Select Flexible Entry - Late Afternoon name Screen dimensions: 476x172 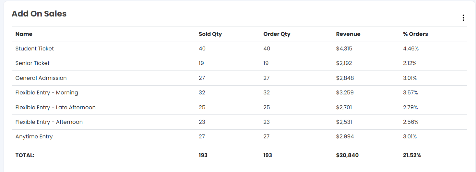55,107
